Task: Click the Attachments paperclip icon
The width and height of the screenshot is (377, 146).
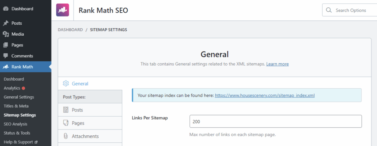Action: pos(66,136)
